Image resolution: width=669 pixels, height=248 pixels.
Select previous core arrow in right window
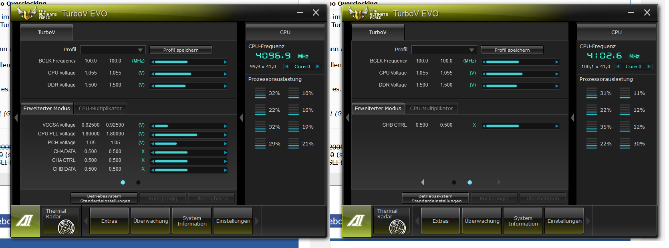(x=618, y=67)
